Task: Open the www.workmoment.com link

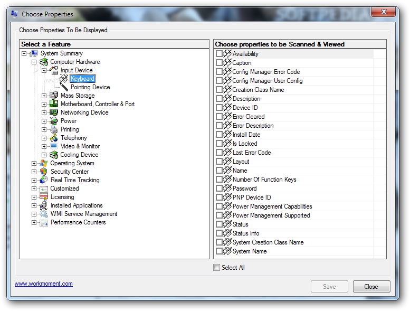Action: point(44,284)
